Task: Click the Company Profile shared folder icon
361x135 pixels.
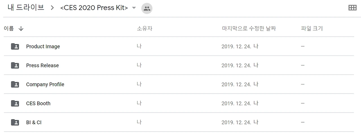Action: pyautogui.click(x=15, y=84)
